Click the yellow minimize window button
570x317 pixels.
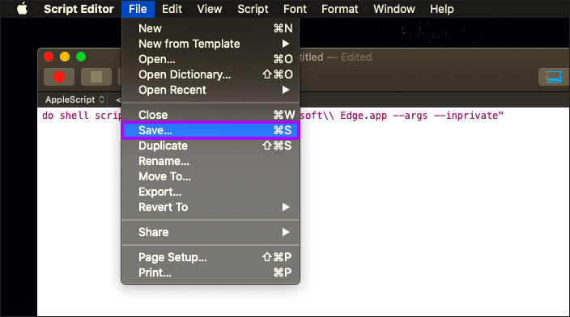coord(65,57)
